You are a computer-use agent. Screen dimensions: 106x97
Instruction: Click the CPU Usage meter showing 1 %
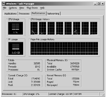tap(15, 28)
